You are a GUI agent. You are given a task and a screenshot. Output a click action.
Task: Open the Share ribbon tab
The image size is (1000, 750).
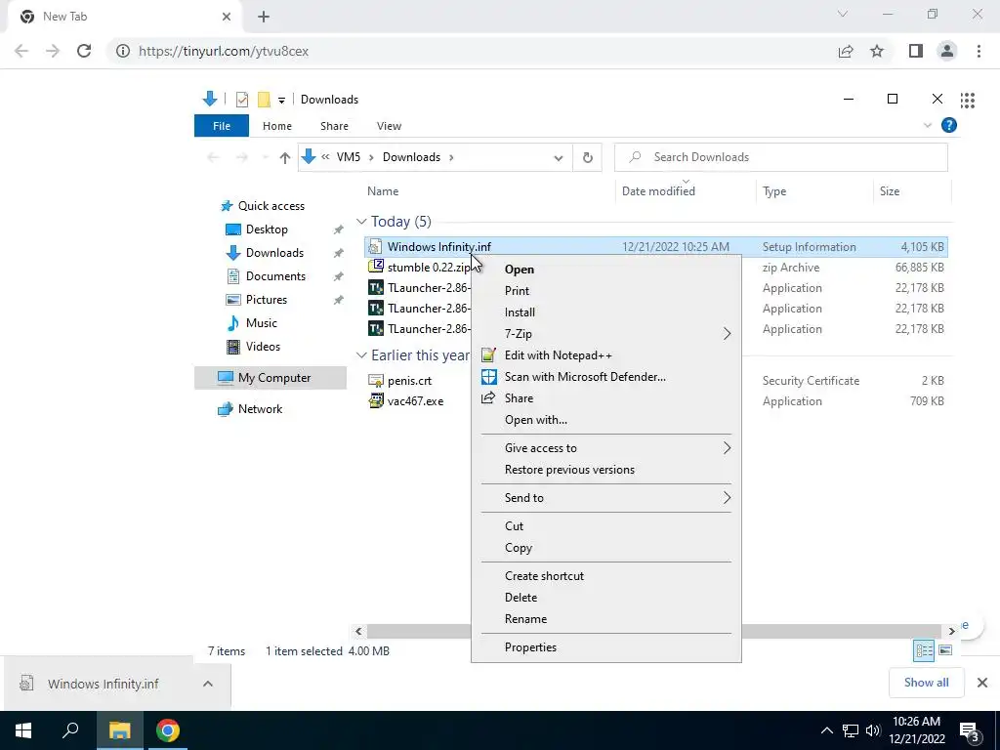click(x=334, y=126)
